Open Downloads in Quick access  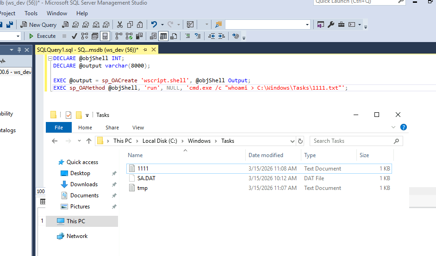(84, 184)
